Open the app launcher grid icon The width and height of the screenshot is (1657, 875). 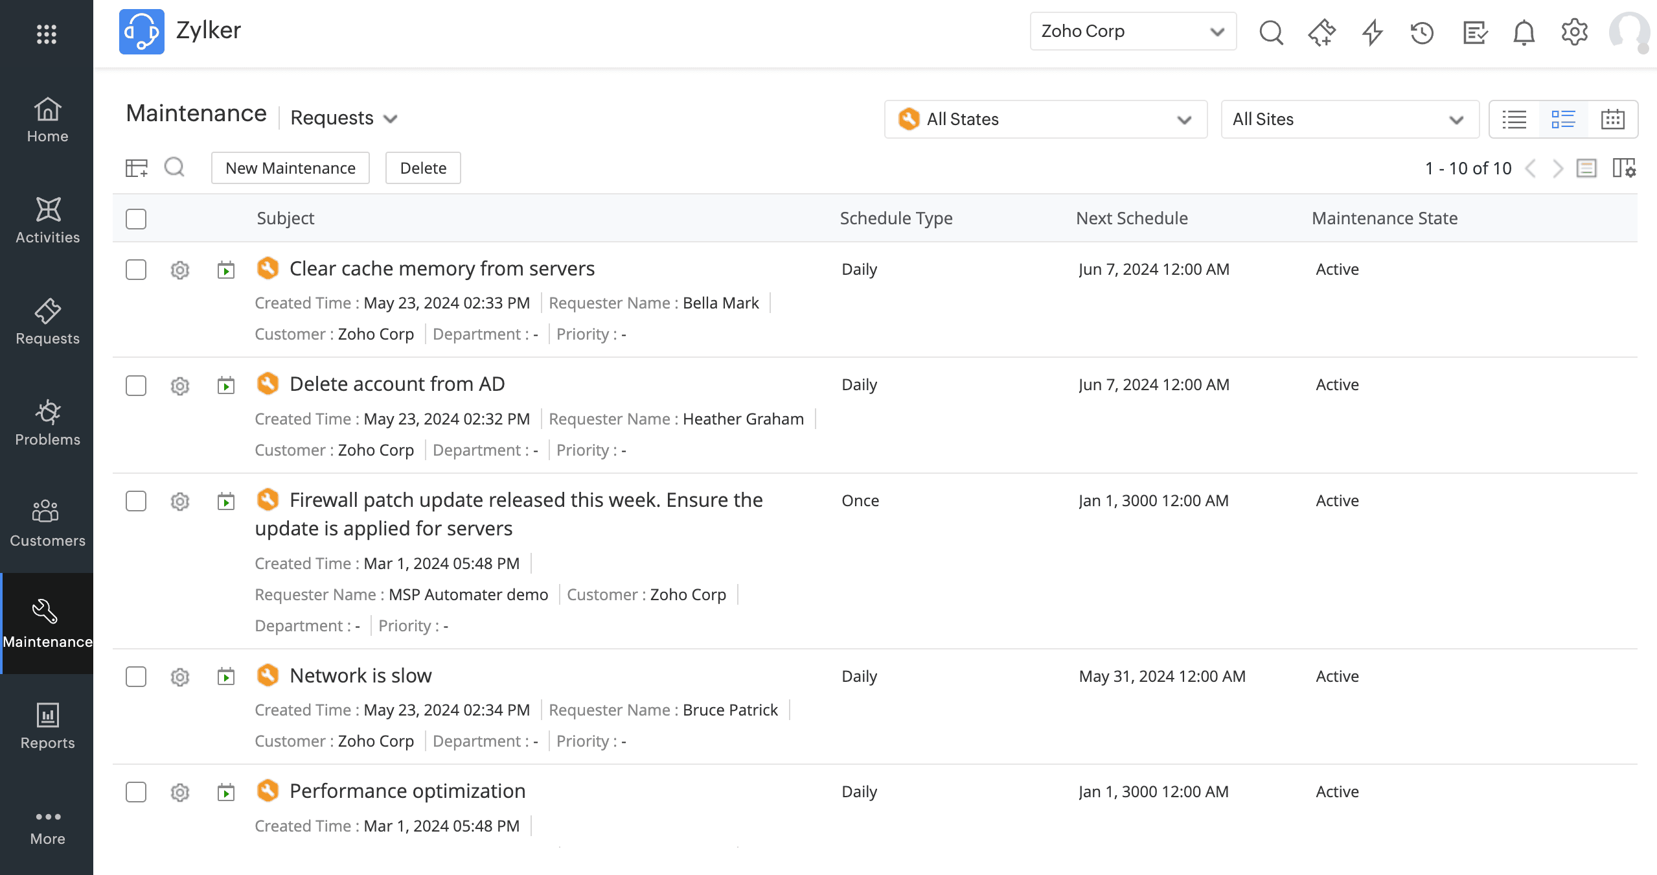tap(47, 34)
